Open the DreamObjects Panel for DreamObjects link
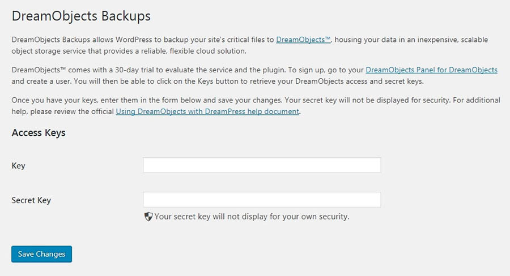This screenshot has height=276, width=510. (431, 70)
